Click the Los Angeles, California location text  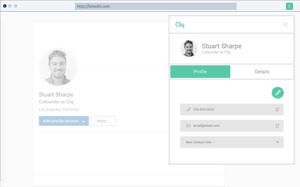(59, 109)
